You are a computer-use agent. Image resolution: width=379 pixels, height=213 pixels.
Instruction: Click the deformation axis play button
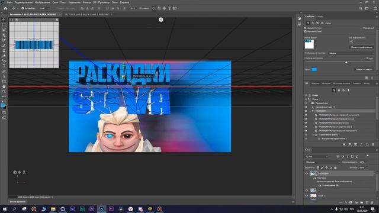(x=351, y=41)
